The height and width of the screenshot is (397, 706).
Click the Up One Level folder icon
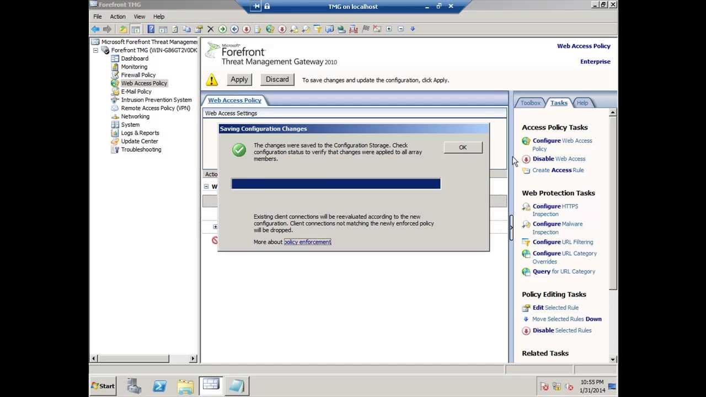coord(123,29)
